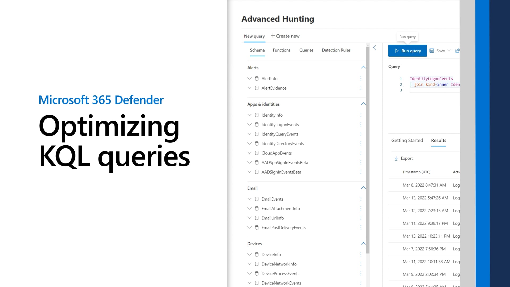Click the share link icon

click(457, 51)
